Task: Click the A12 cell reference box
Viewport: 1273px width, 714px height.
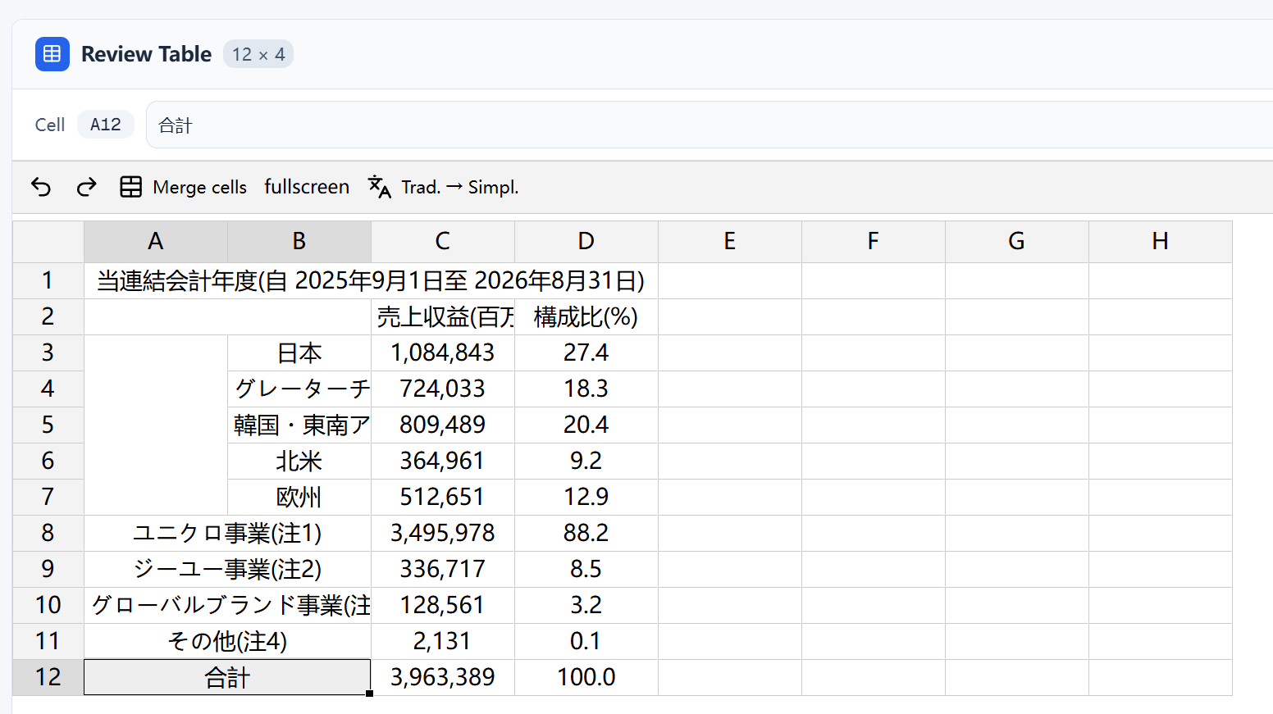Action: tap(106, 125)
